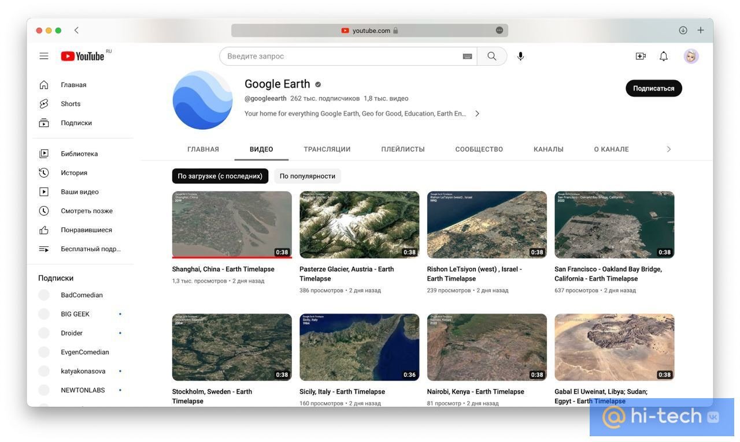Open the account avatar menu
This screenshot has width=740, height=442.
(x=691, y=56)
